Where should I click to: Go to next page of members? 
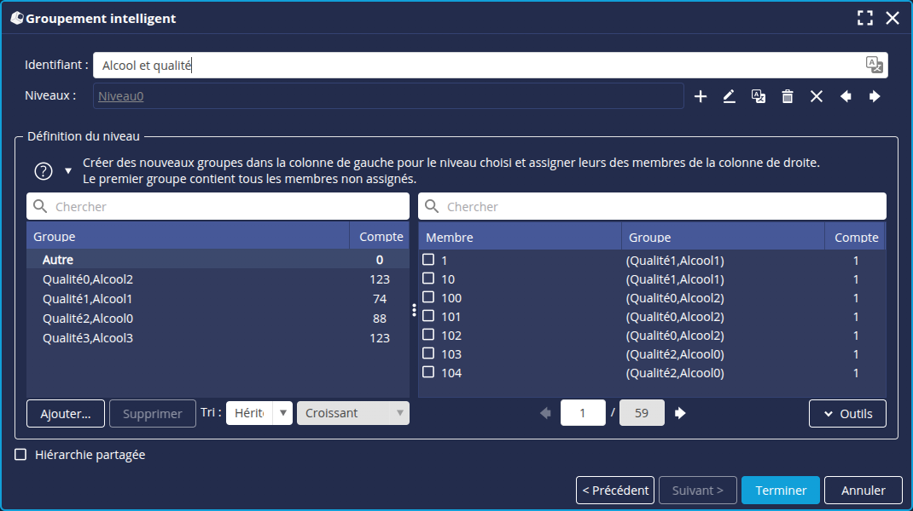coord(680,413)
